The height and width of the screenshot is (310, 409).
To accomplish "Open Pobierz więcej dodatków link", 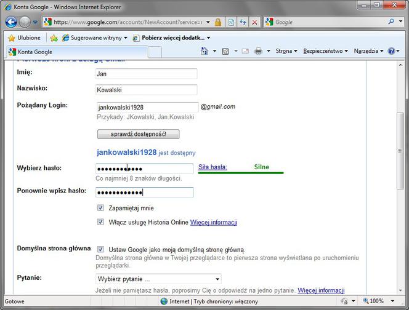I will (x=171, y=38).
